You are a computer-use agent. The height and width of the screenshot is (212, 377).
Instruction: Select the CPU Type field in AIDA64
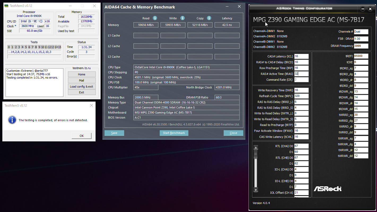point(187,67)
